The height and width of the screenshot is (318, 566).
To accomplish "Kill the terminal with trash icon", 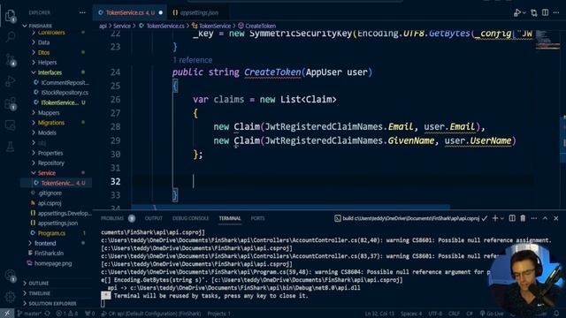I will pos(523,218).
